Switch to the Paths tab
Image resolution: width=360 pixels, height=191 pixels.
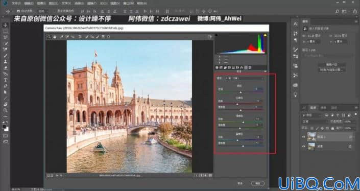click(334, 108)
